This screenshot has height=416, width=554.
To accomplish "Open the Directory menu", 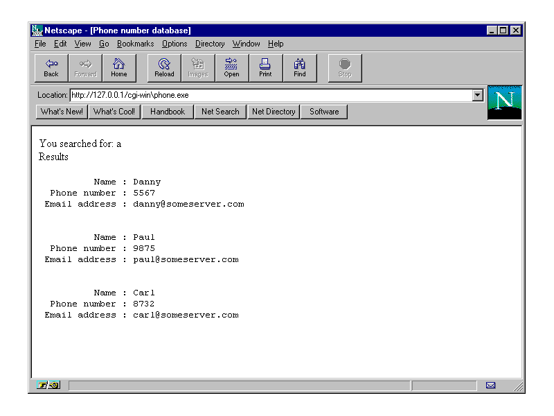I will 210,44.
